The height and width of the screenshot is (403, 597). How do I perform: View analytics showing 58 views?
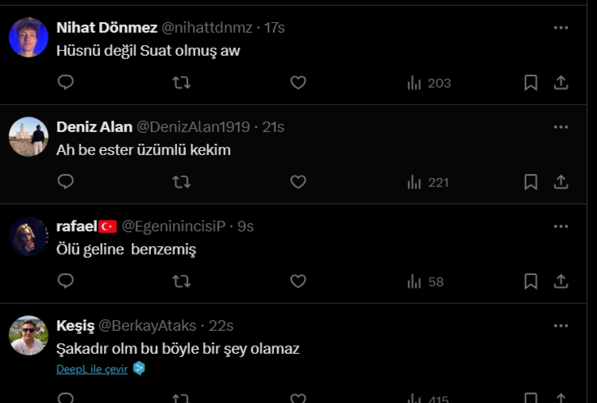pos(426,282)
